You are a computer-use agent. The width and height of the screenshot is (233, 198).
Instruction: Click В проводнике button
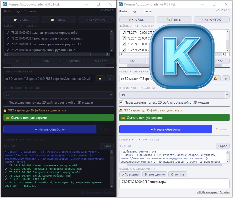pyautogui.click(x=155, y=174)
